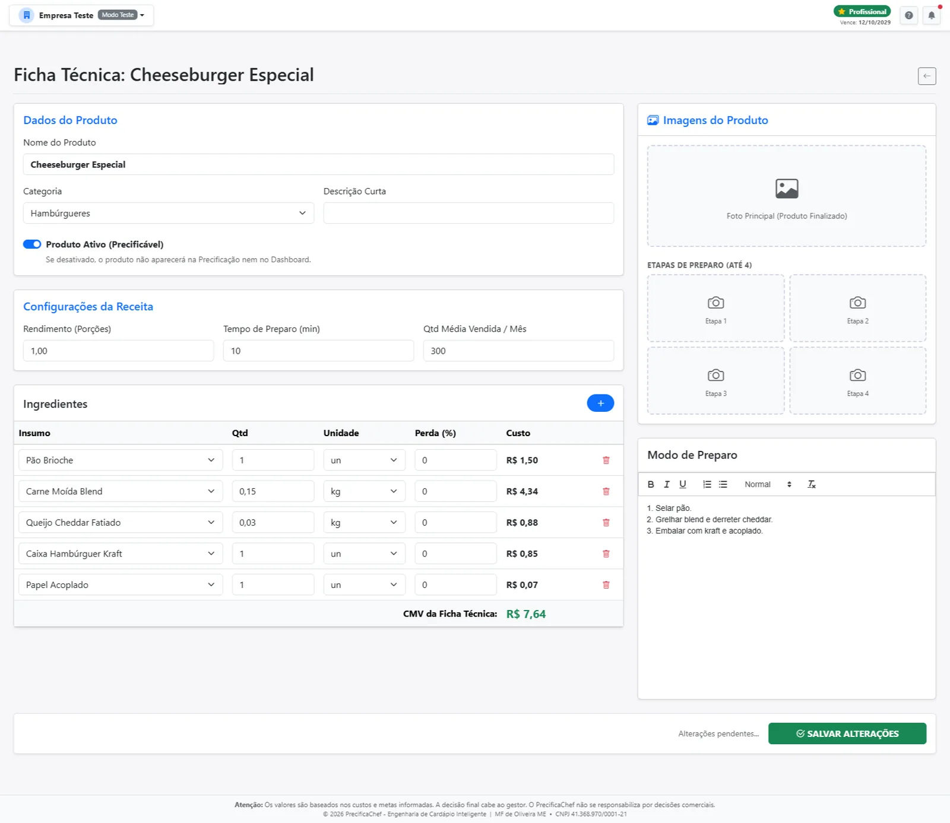Toggle underline in Modo de Preparo editor

click(683, 484)
